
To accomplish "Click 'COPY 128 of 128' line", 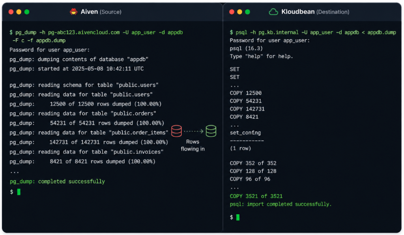I will (x=253, y=171).
